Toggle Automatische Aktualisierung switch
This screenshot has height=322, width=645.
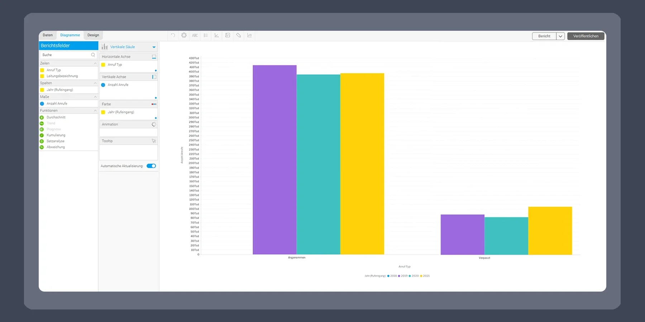[151, 166]
